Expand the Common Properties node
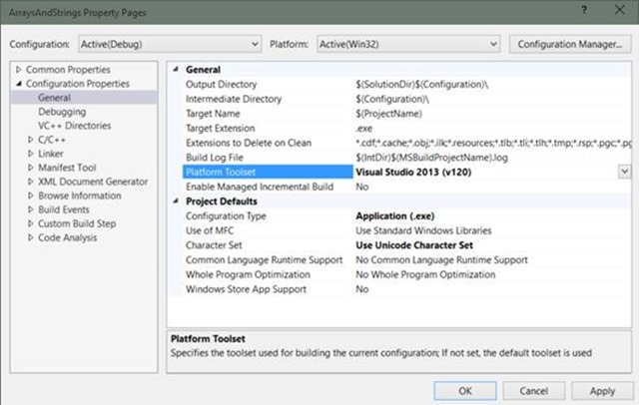639x405 pixels. pyautogui.click(x=19, y=70)
